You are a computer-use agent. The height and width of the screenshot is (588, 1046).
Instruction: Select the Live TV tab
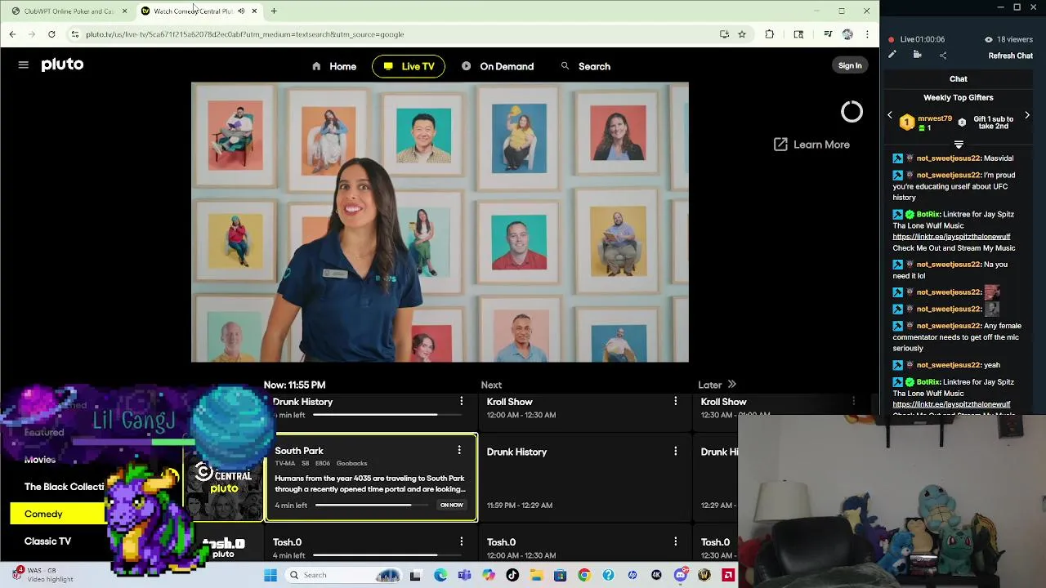(409, 66)
